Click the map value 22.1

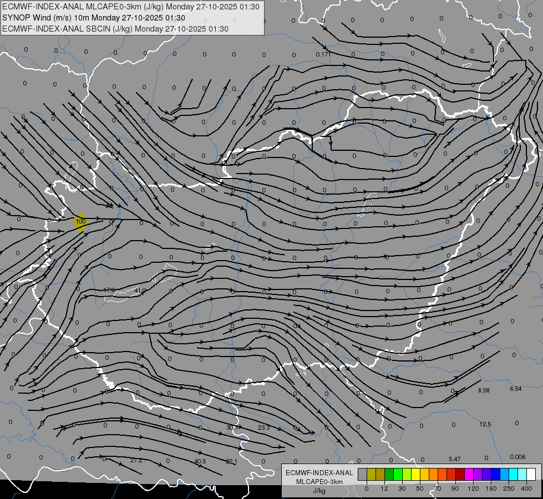[x=231, y=461]
